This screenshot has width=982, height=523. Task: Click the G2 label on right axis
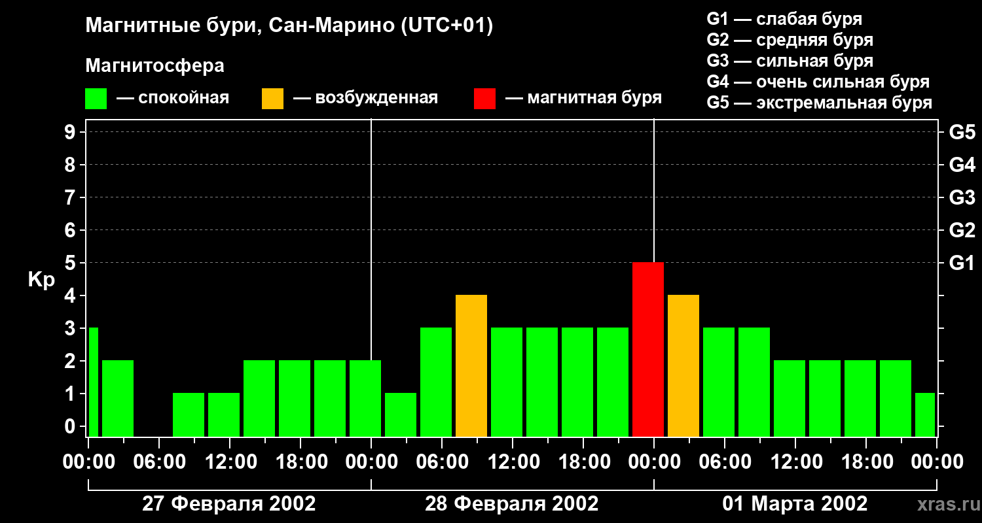coord(962,230)
